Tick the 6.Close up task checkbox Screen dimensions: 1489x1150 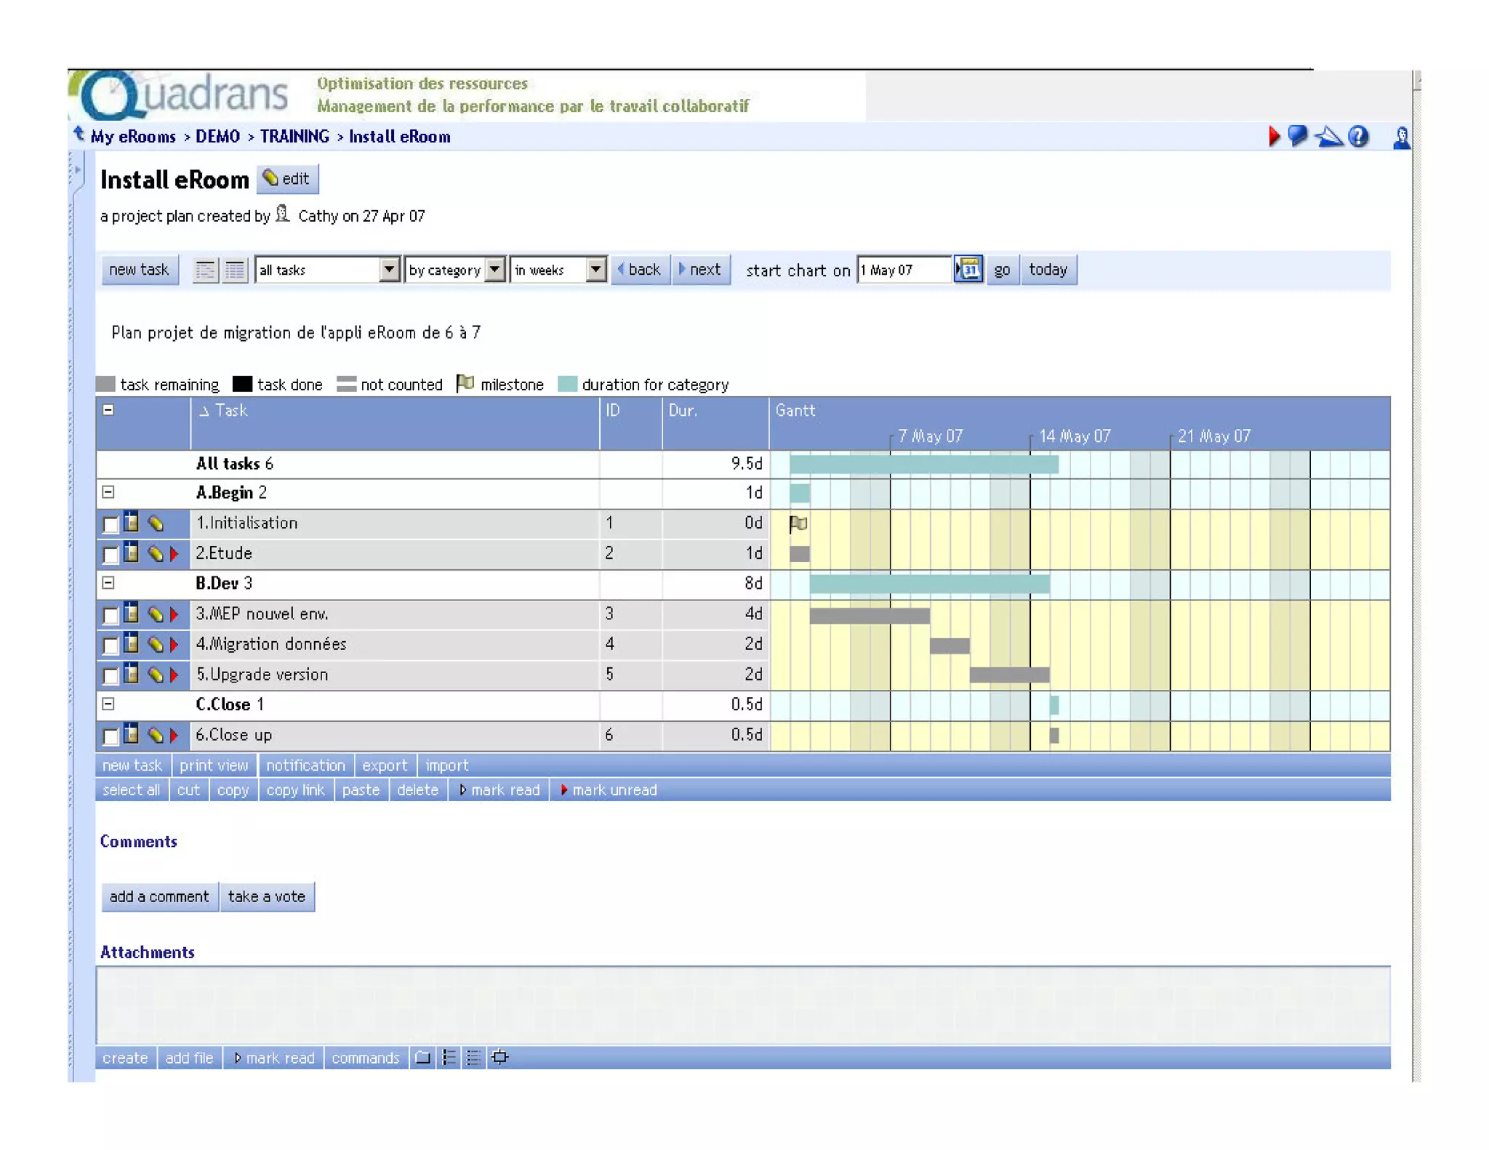point(111,736)
